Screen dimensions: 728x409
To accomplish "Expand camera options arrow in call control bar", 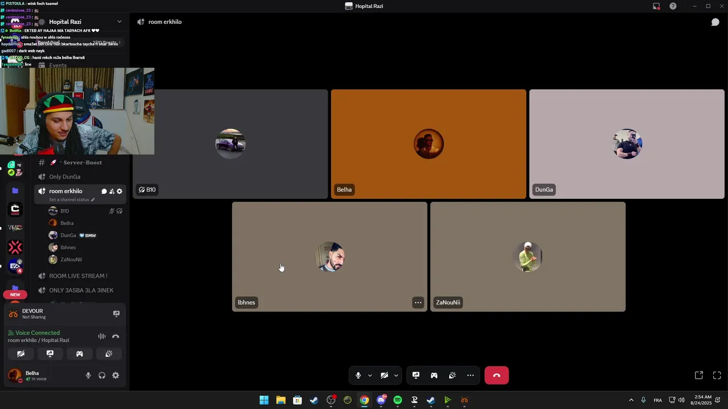I will coord(396,375).
